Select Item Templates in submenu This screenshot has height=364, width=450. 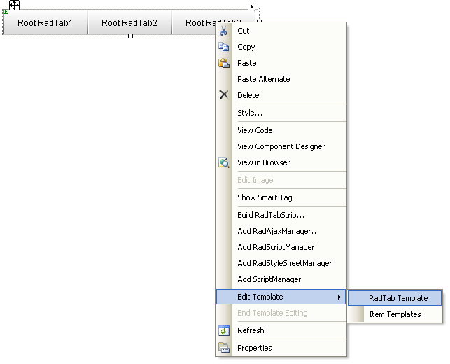pyautogui.click(x=395, y=314)
